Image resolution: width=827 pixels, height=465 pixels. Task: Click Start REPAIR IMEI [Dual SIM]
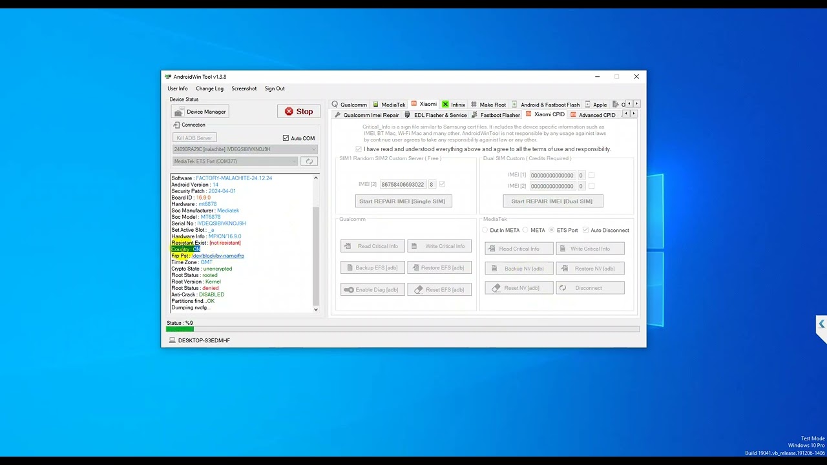point(552,201)
